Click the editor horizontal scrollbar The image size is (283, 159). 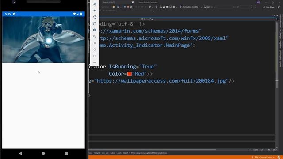(152, 150)
